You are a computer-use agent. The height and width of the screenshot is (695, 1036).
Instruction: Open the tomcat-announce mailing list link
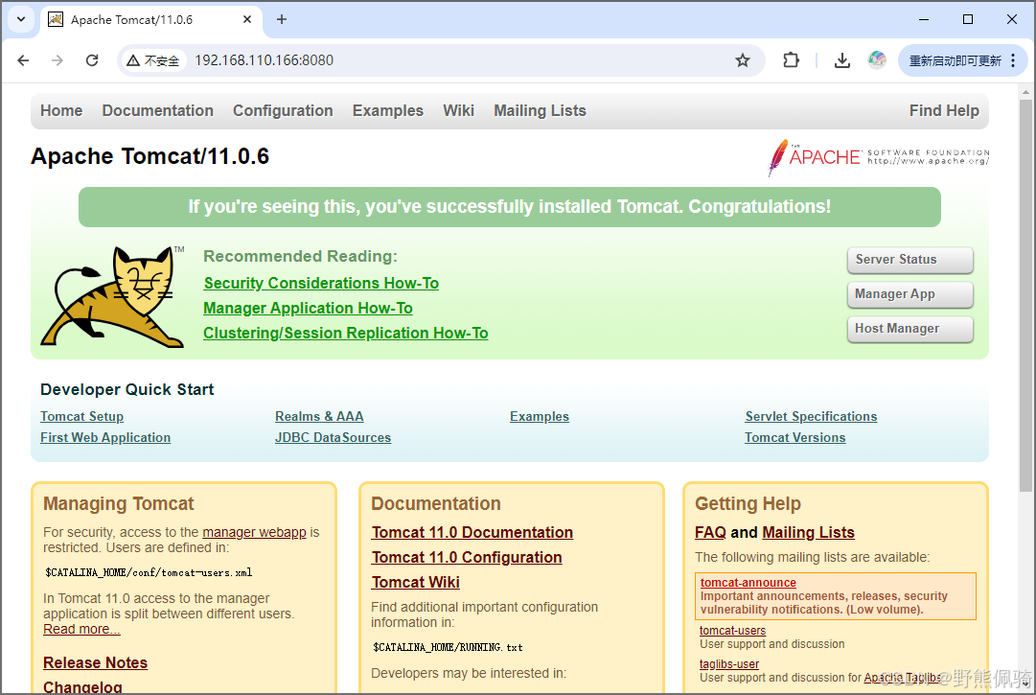748,583
